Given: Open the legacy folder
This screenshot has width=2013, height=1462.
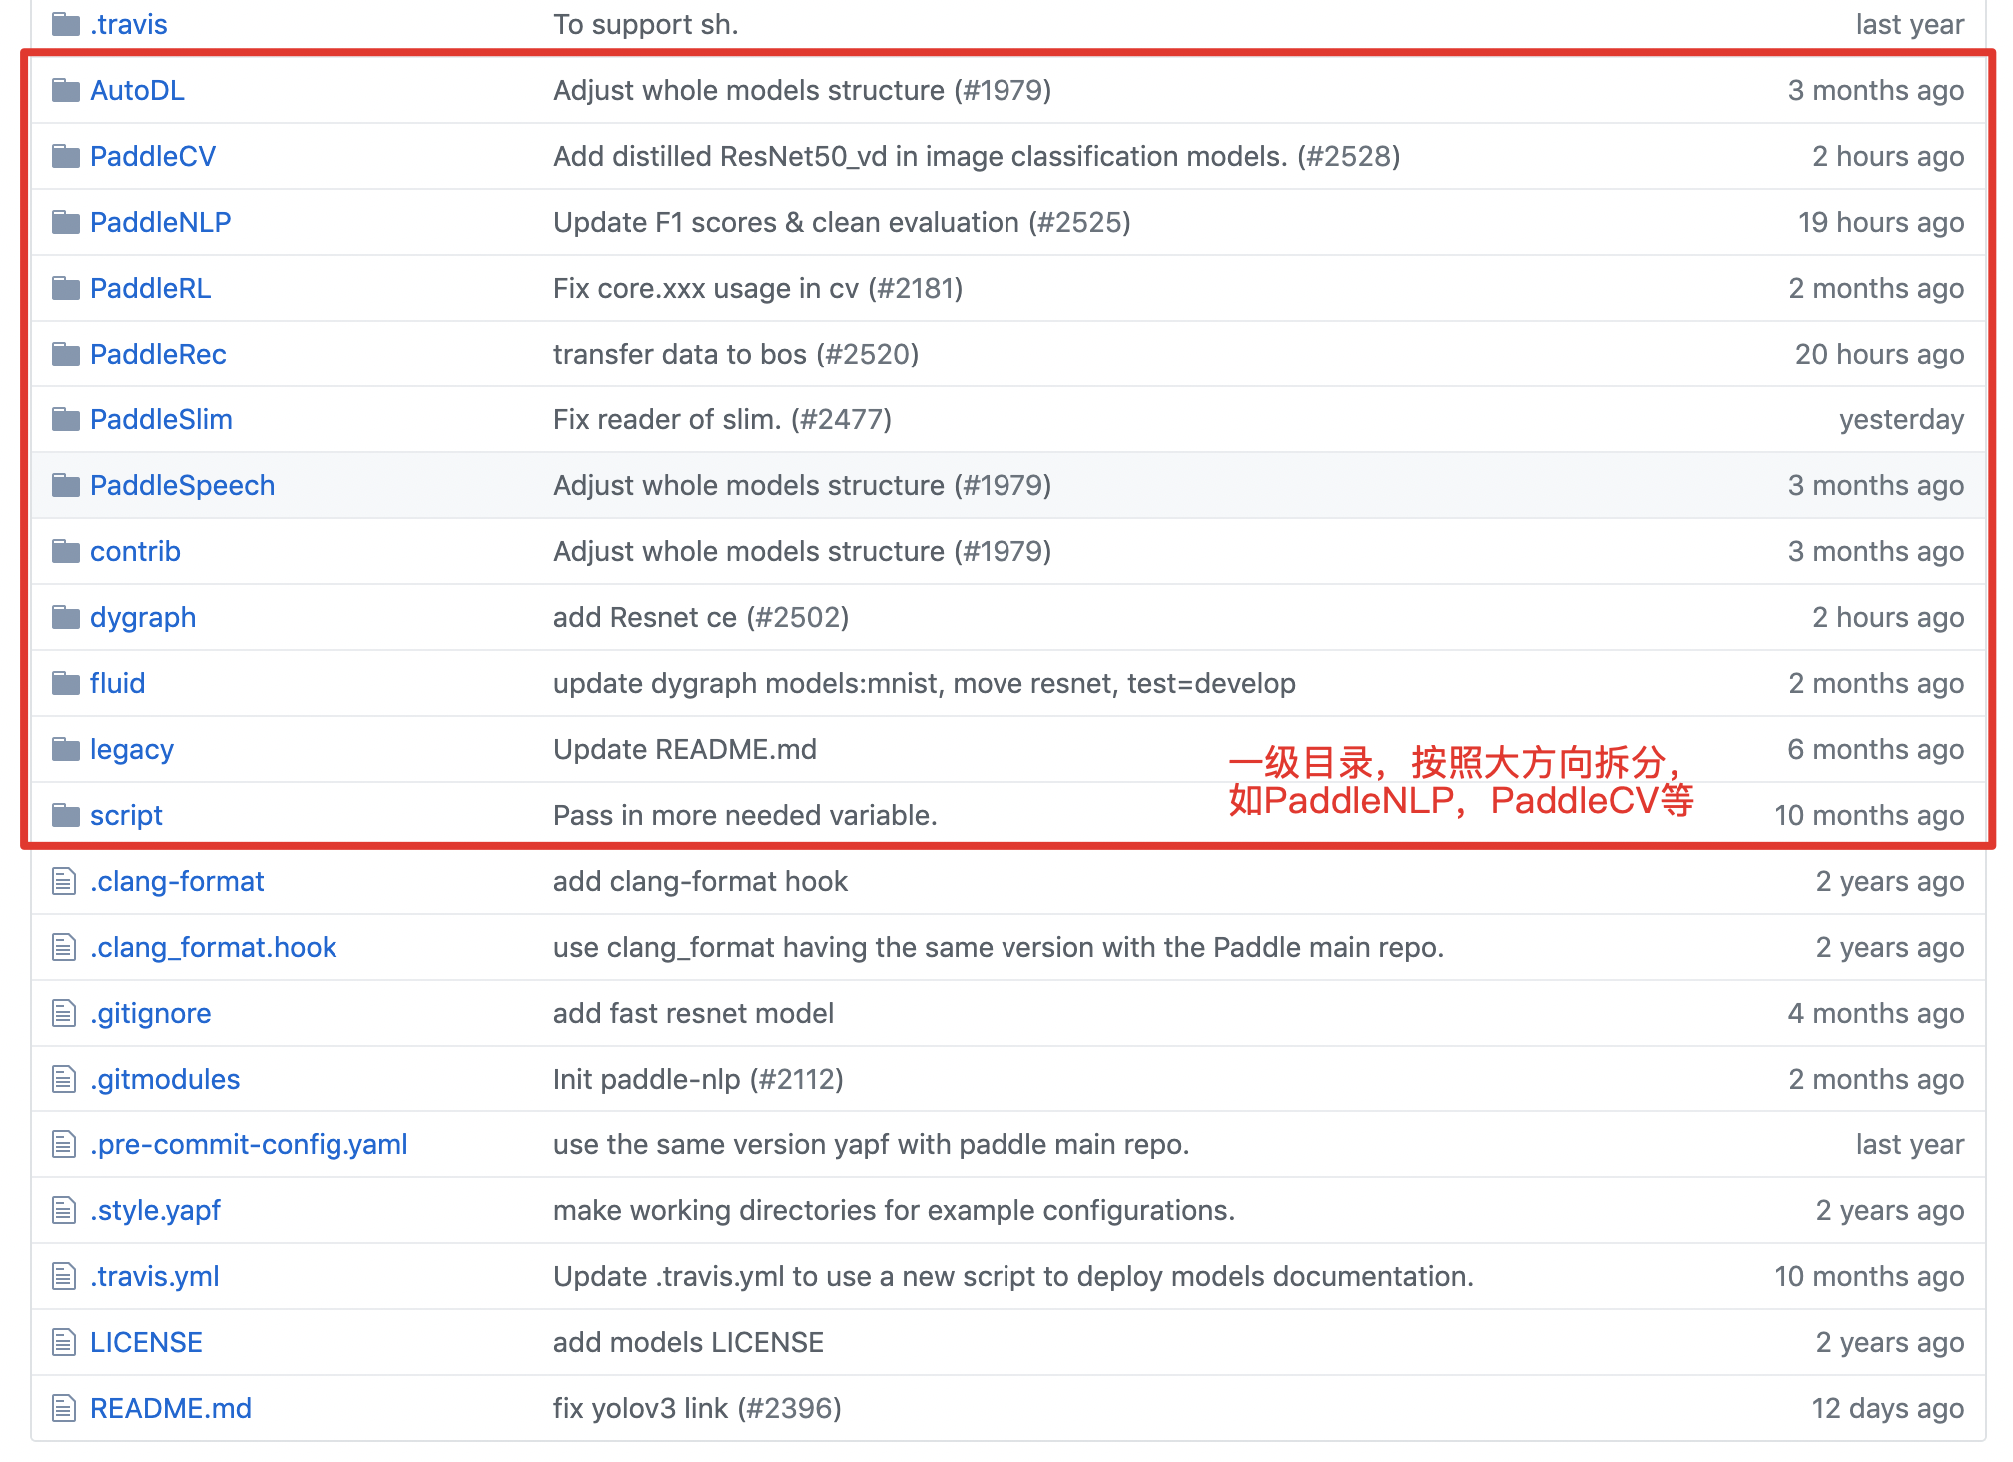Looking at the screenshot, I should [127, 747].
